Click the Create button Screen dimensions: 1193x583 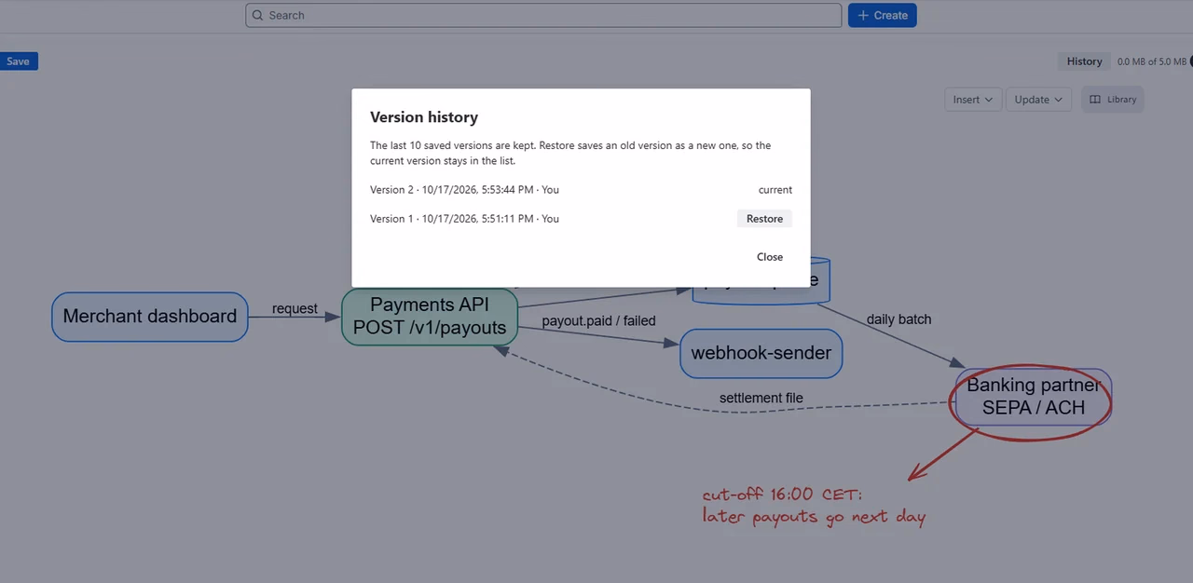[x=882, y=15]
